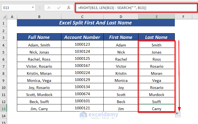Click the Last Name header cell
Image resolution: width=198 pixels, height=124 pixels.
click(157, 37)
